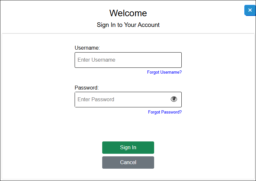
Task: Click the gray Cancel button
Action: [x=128, y=163]
